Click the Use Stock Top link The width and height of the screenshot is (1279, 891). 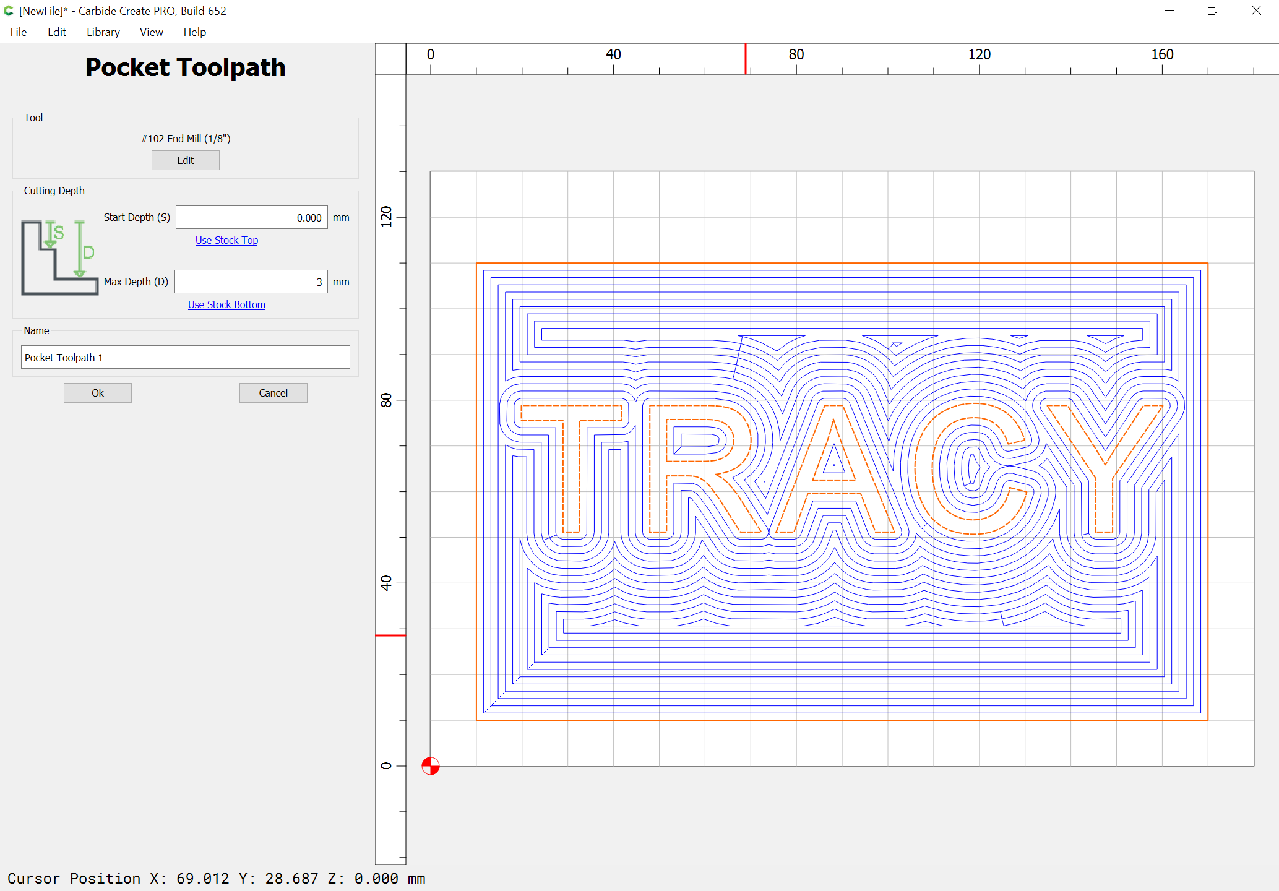(x=226, y=240)
